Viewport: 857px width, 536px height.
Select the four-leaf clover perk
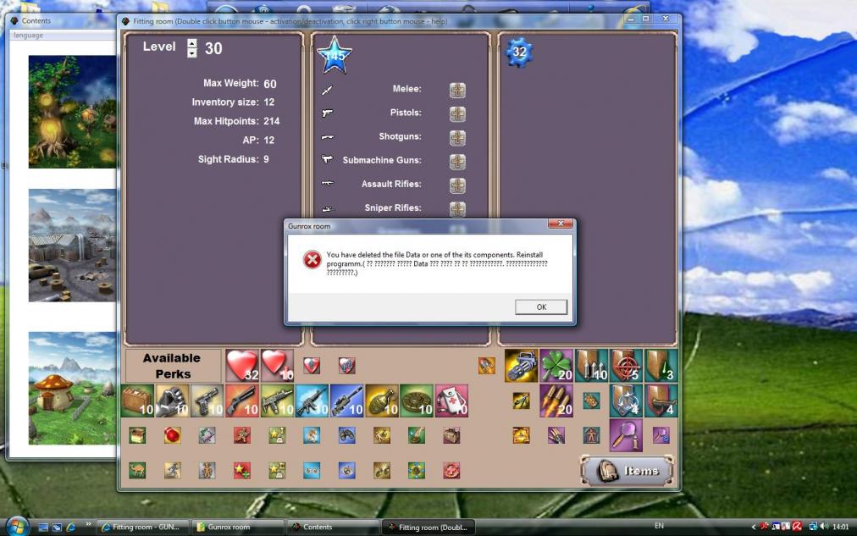click(x=556, y=366)
